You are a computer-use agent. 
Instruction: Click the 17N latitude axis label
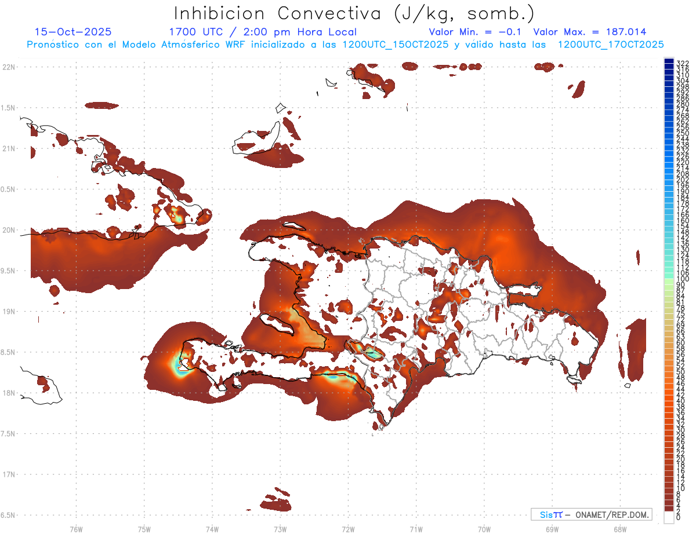coord(9,474)
